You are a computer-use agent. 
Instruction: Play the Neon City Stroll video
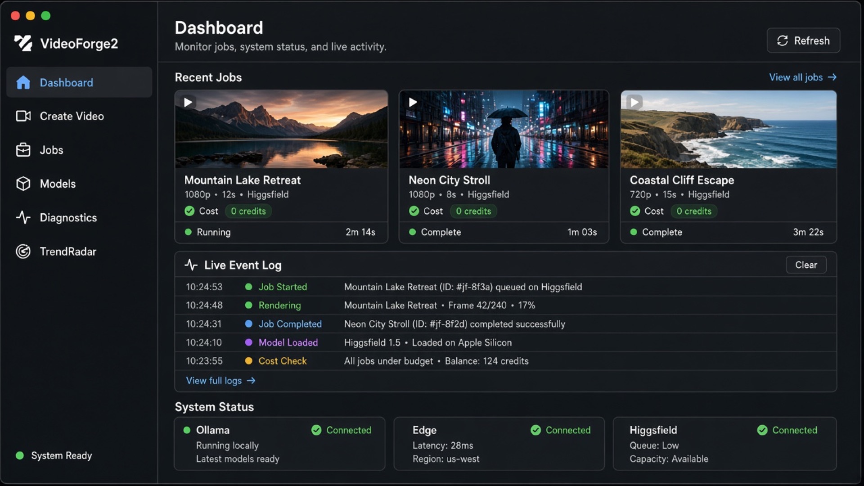412,102
